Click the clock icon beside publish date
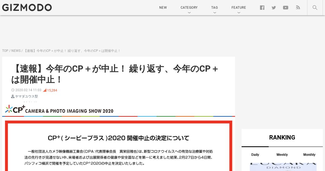Screen dimensions: 325x171 [13, 90]
